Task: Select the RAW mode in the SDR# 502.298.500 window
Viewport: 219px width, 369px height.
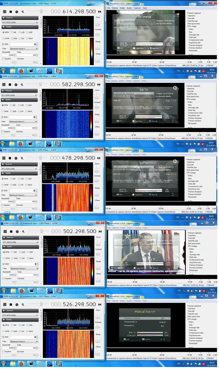Action: point(30,258)
